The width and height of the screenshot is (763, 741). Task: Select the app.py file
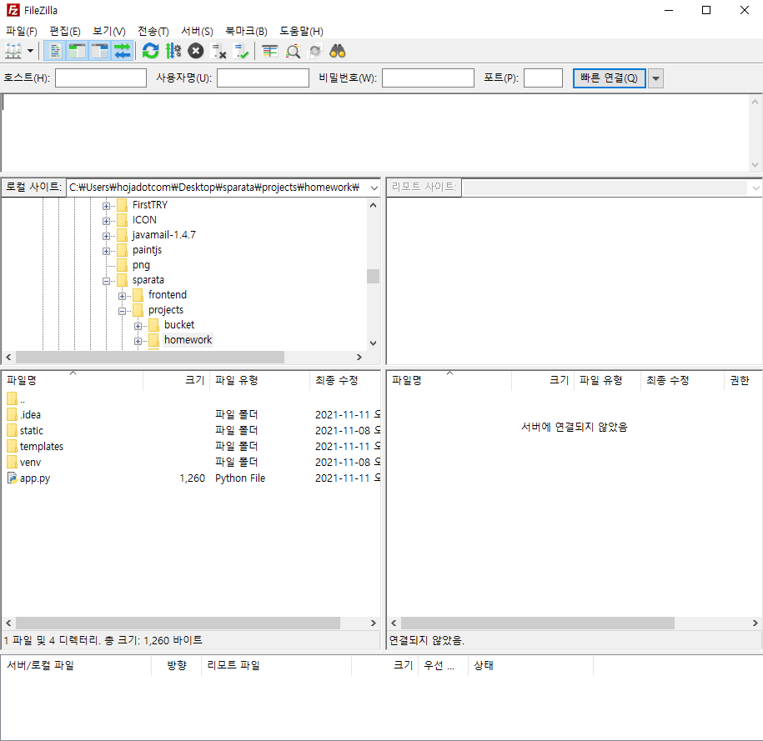193,478
